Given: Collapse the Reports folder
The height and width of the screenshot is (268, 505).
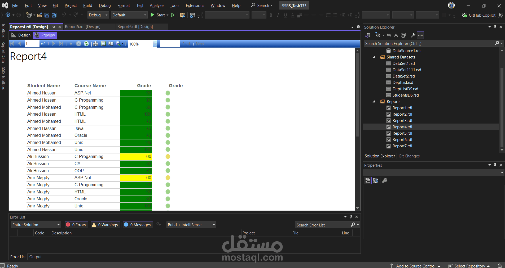Looking at the screenshot, I should tap(374, 102).
